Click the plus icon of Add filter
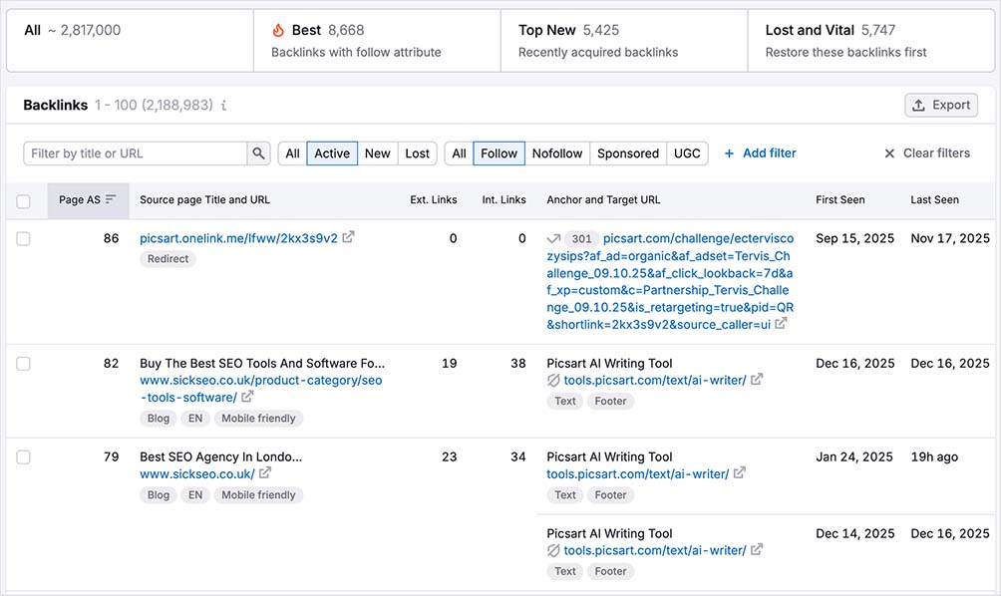Screen dimensions: 1001x596 click(x=729, y=153)
